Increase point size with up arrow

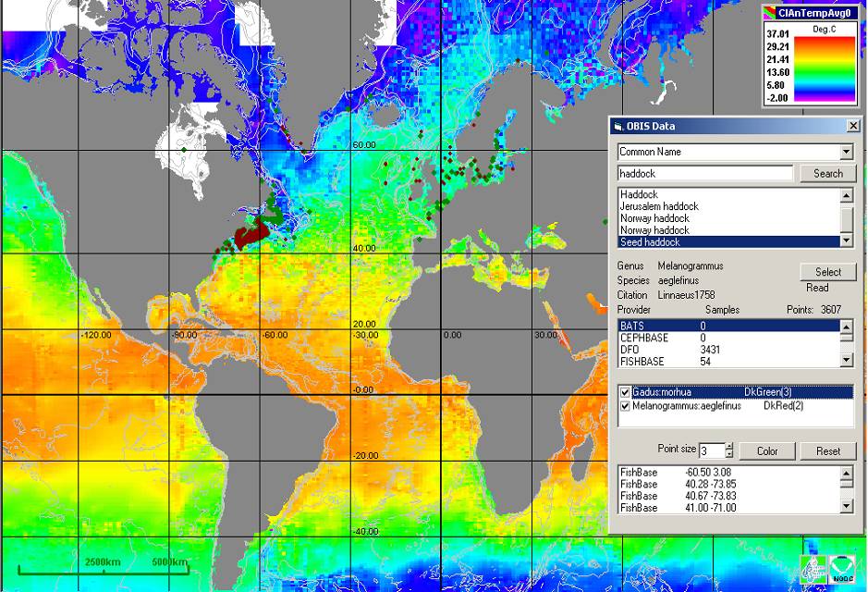click(x=729, y=446)
